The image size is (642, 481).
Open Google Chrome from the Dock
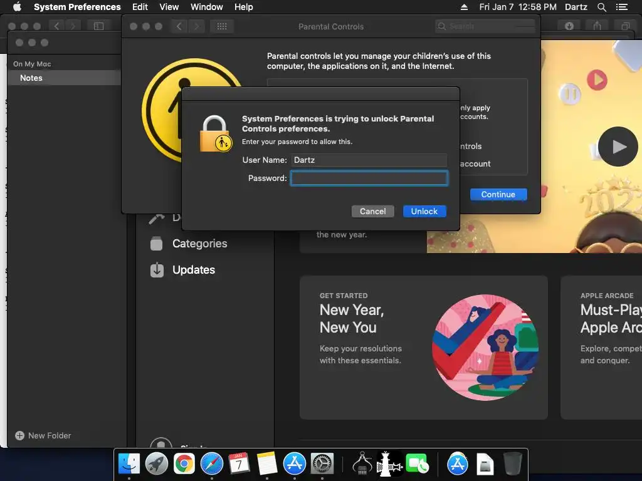184,463
